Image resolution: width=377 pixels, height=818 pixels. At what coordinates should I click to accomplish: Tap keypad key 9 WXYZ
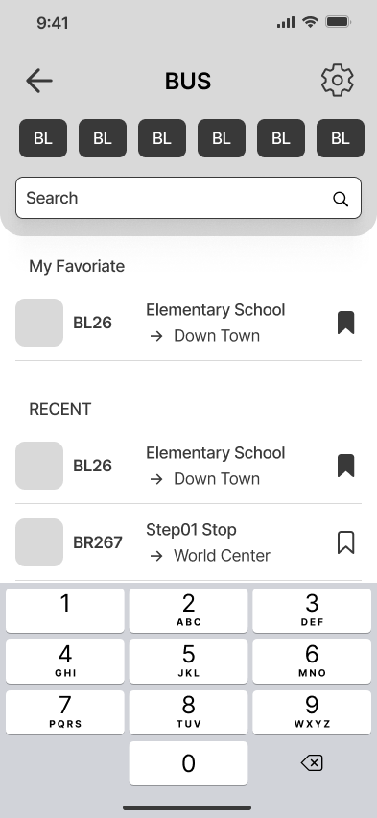pos(312,712)
